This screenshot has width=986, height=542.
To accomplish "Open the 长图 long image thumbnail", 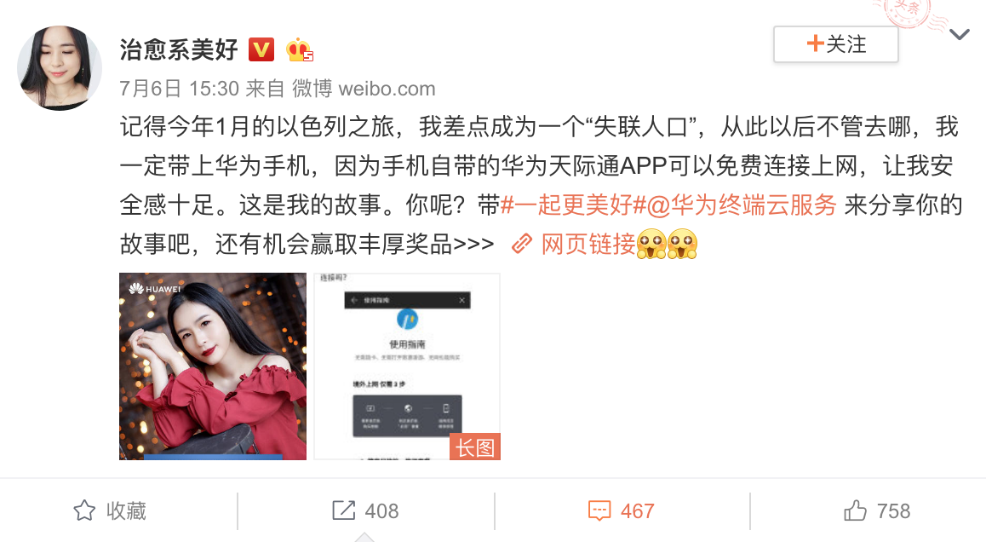I will (407, 366).
